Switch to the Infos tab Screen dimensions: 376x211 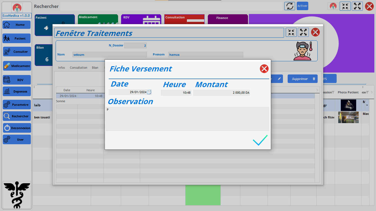click(61, 68)
